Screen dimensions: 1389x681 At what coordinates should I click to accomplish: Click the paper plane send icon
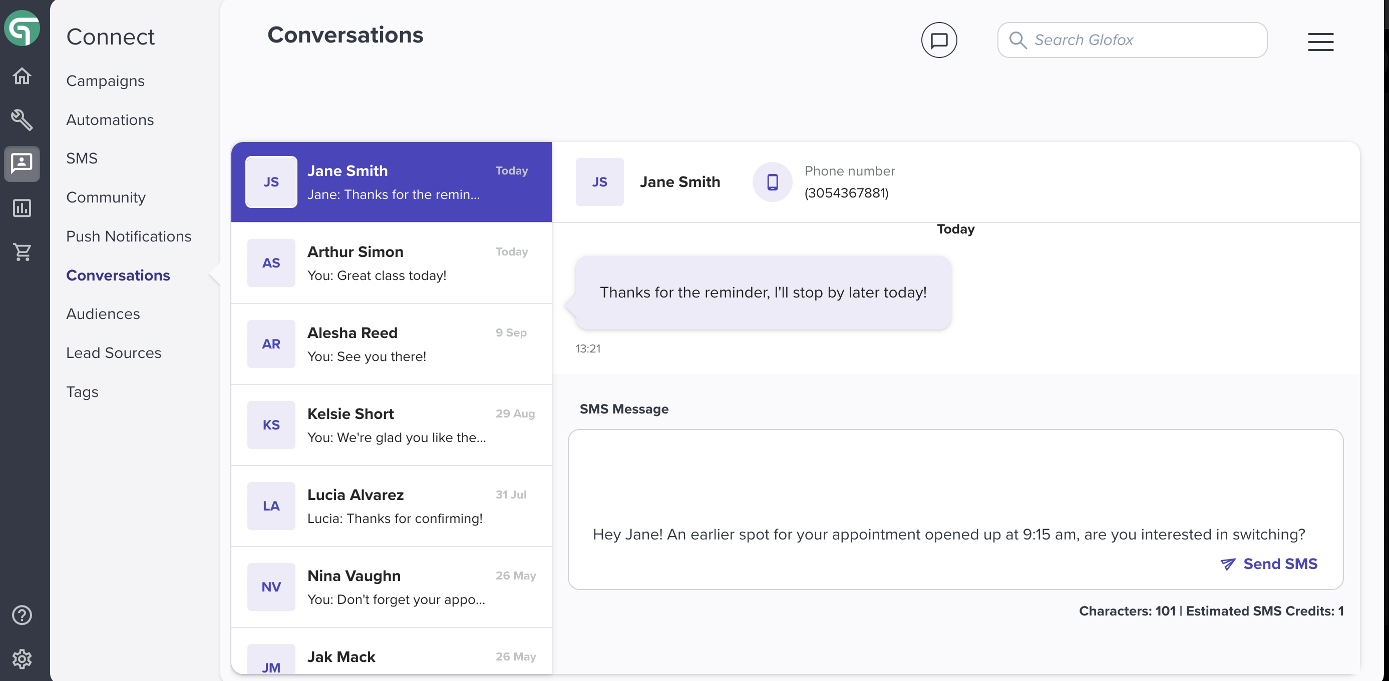click(x=1228, y=563)
